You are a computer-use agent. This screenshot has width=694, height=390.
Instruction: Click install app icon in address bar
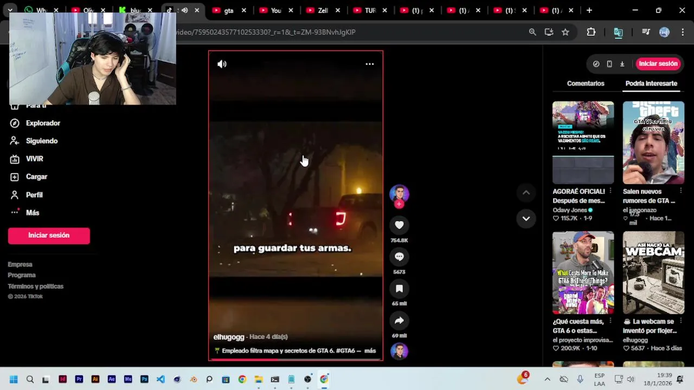pyautogui.click(x=549, y=32)
